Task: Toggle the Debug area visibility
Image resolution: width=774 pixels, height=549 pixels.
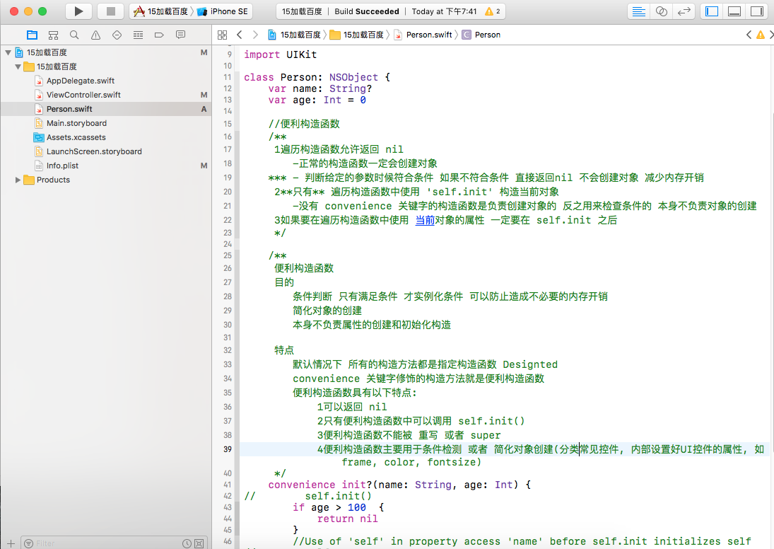Action: 734,11
